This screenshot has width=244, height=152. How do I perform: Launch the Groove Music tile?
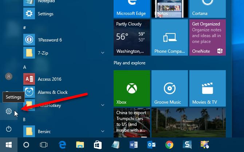click(x=169, y=88)
